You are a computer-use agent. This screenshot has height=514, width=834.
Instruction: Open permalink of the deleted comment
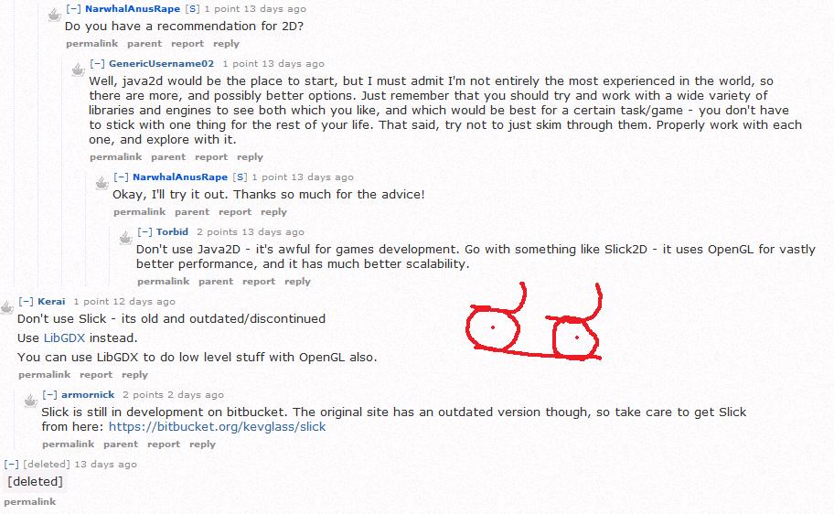tap(30, 502)
